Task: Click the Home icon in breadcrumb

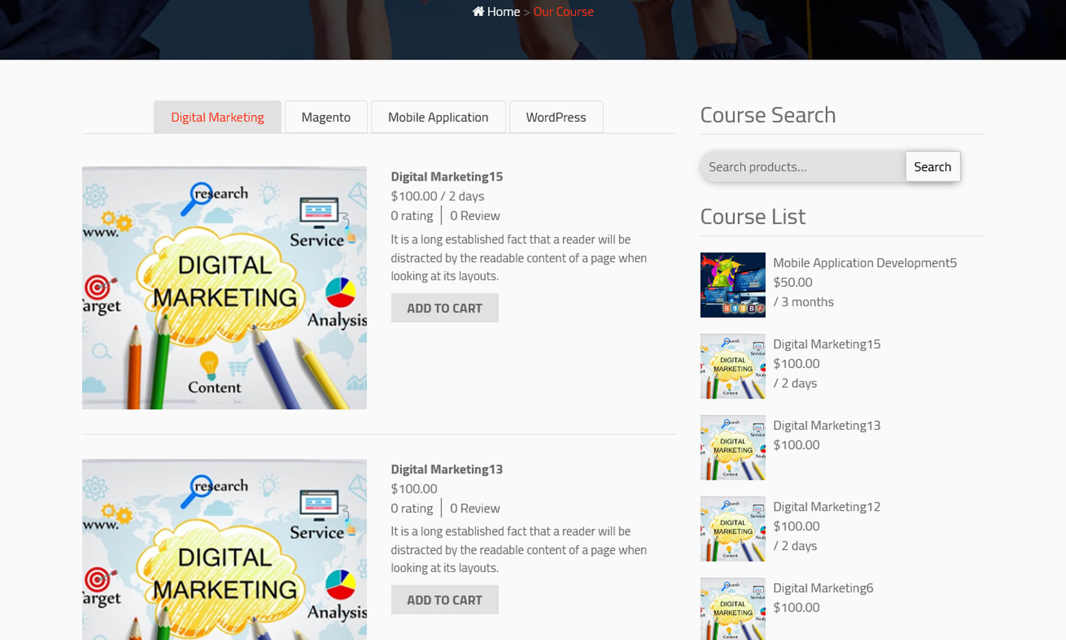Action: pos(478,11)
